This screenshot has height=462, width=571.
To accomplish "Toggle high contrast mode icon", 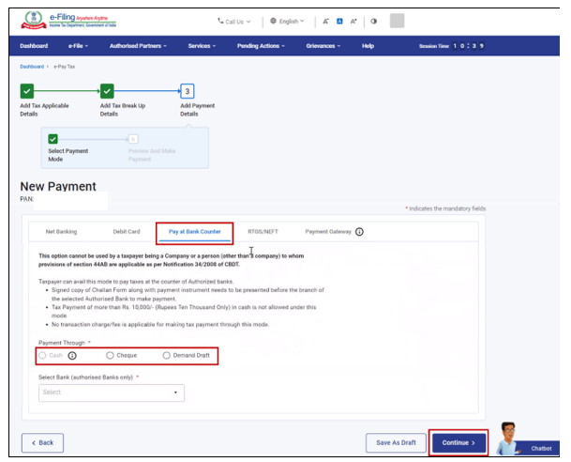I will click(x=373, y=21).
